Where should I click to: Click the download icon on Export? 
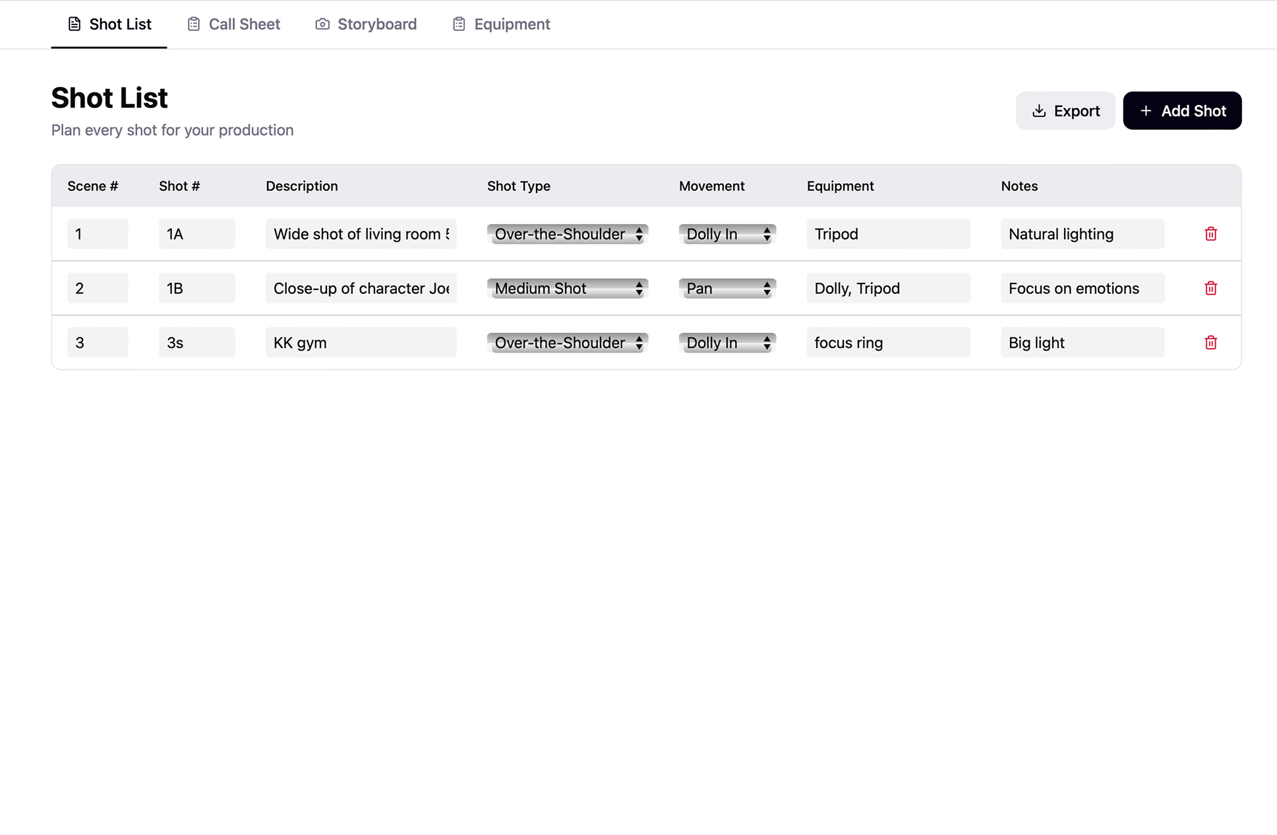click(x=1039, y=111)
